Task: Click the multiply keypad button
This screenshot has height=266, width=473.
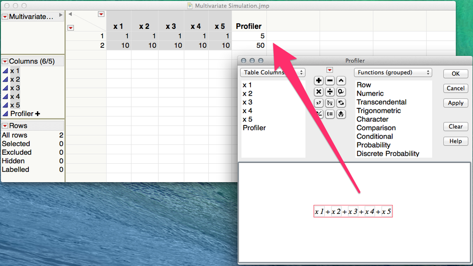Action: click(319, 92)
